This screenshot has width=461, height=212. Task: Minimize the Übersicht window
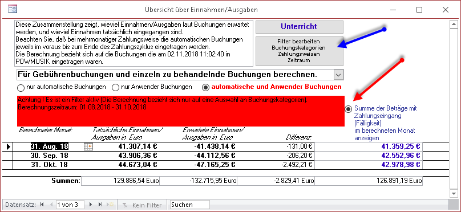(x=393, y=10)
